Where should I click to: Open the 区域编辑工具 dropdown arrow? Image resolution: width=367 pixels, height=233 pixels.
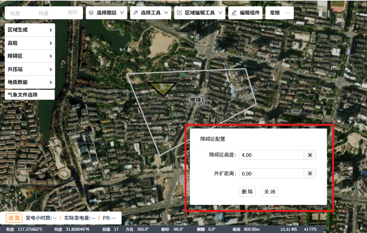coord(220,13)
